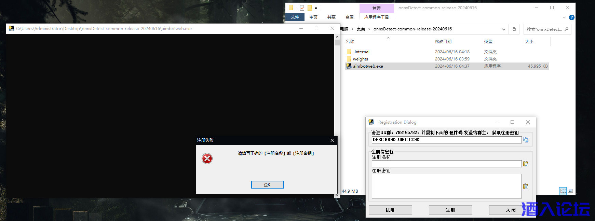Switch to large icons view in Explorer
The width and height of the screenshot is (595, 221).
(570, 191)
